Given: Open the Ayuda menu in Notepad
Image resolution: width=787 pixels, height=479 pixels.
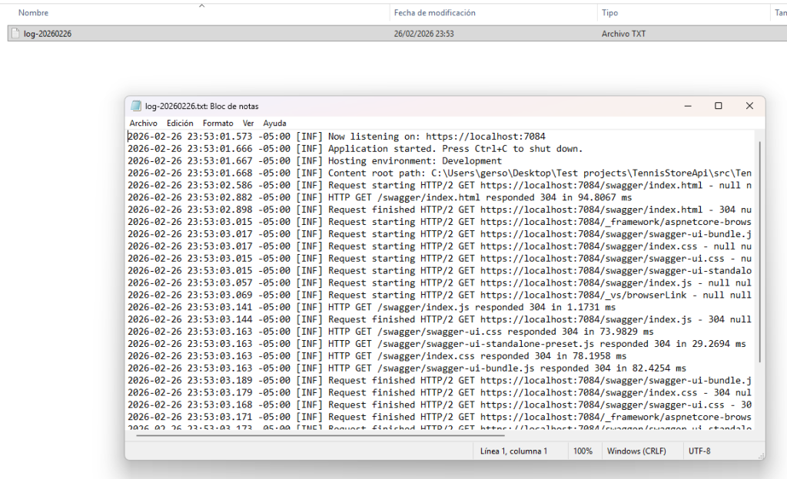Looking at the screenshot, I should click(x=274, y=124).
